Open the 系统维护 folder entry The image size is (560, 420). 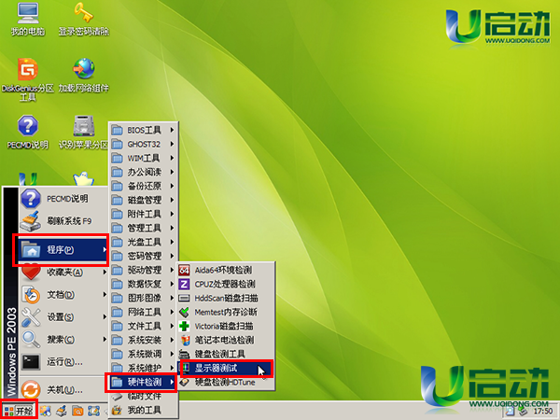(x=143, y=368)
